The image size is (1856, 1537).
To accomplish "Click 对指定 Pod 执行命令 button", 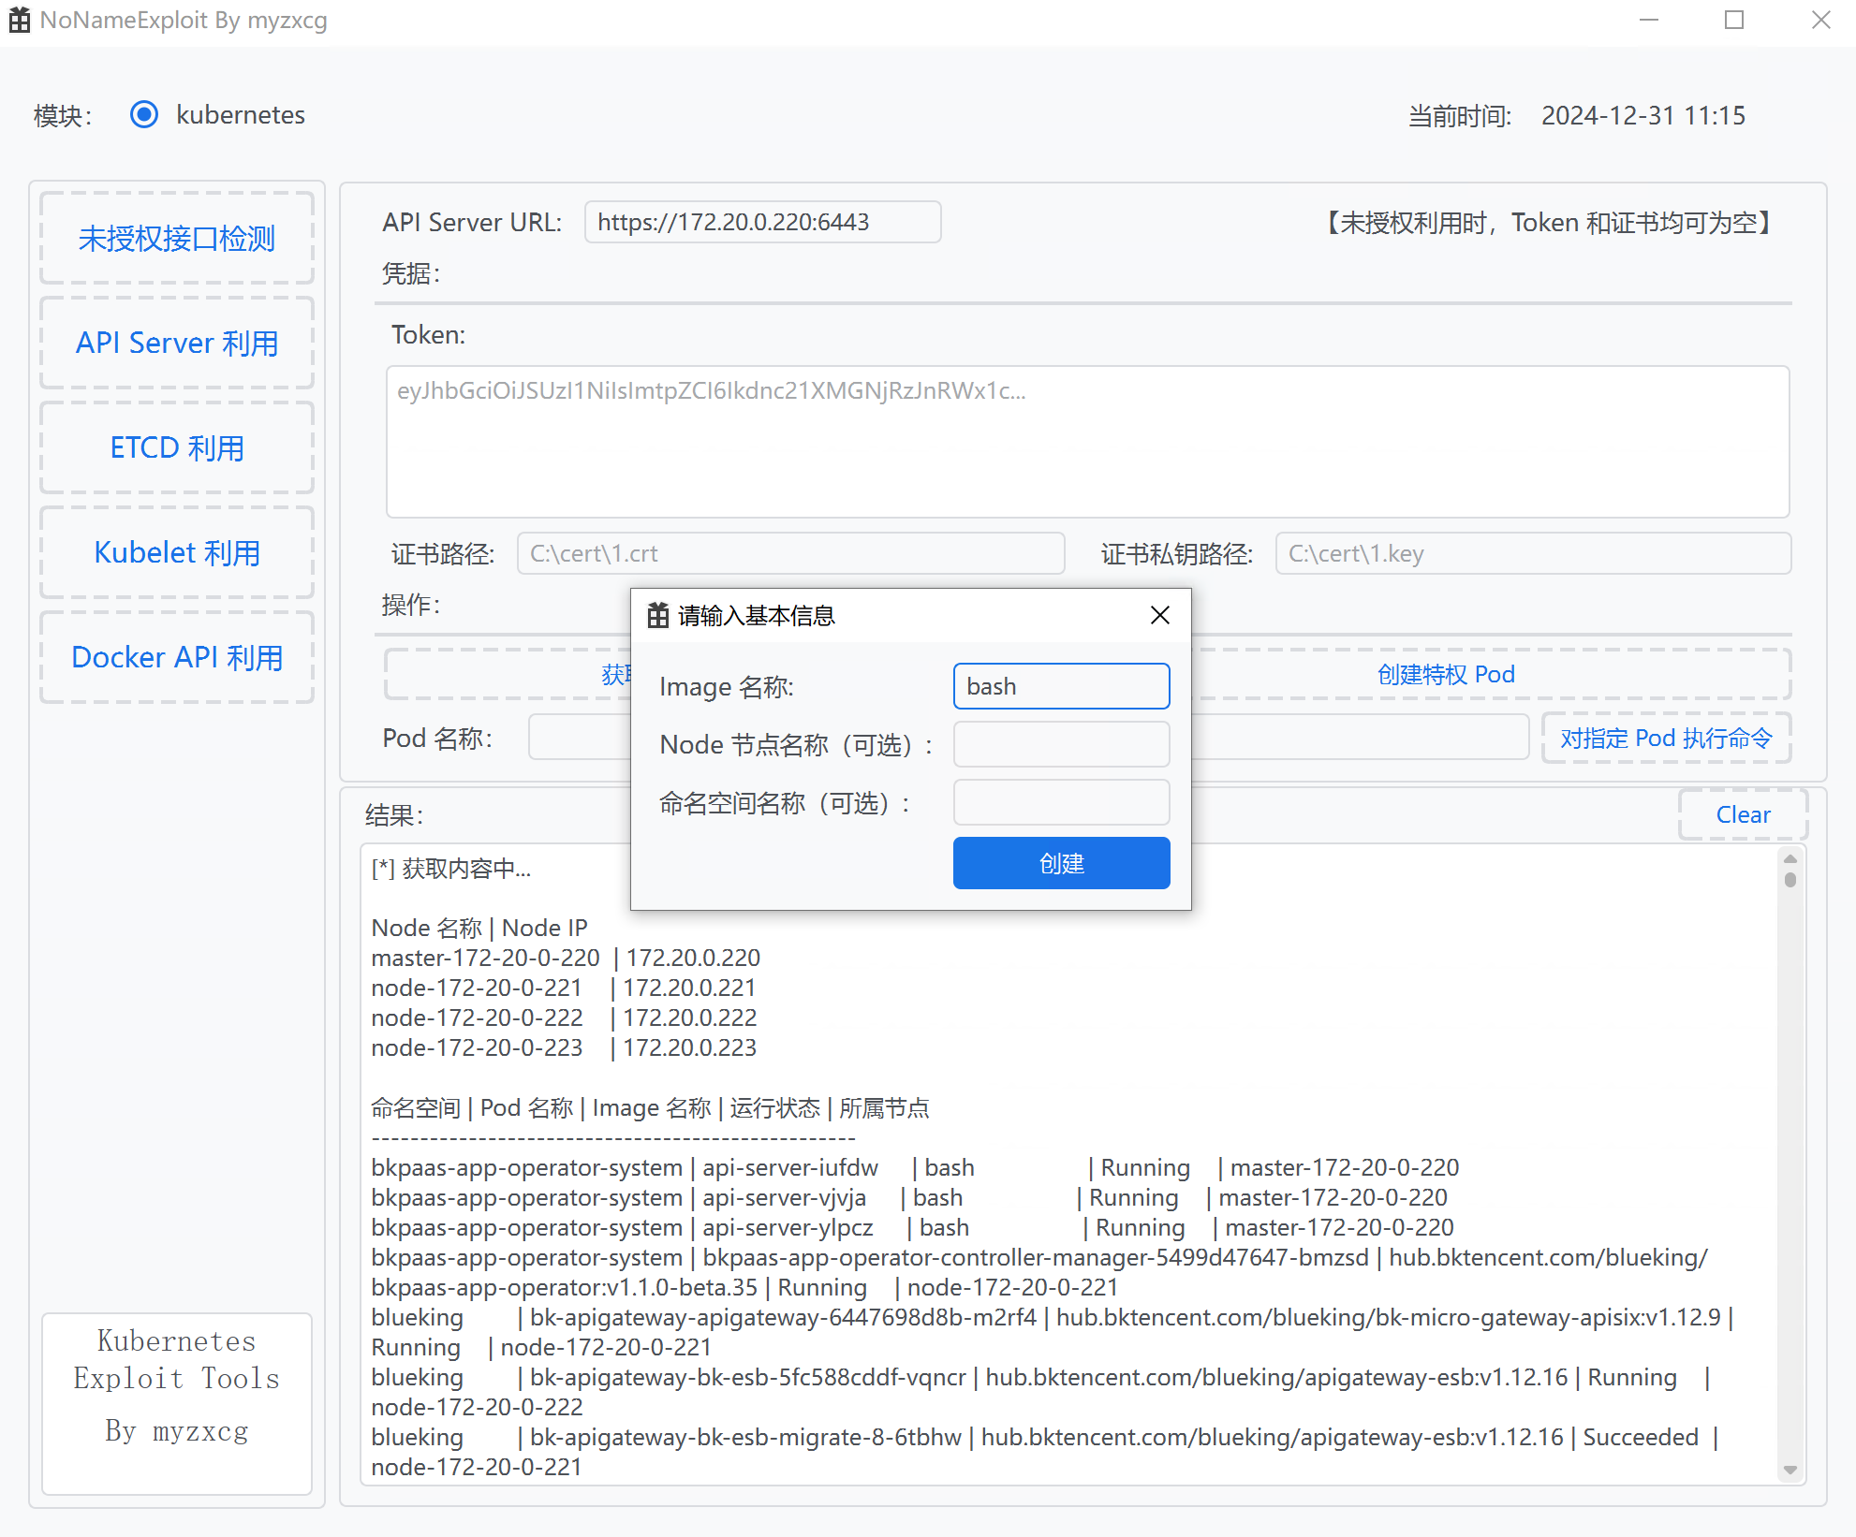I will (x=1666, y=738).
